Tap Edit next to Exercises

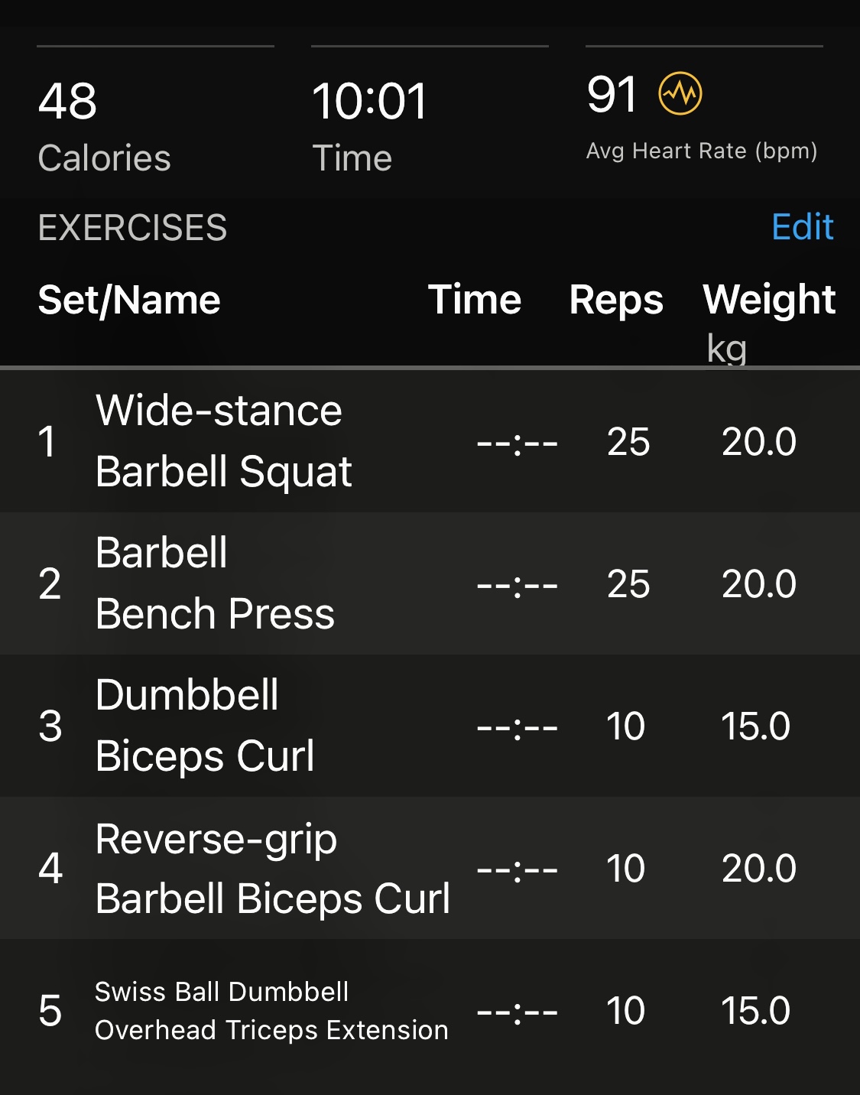[x=802, y=227]
